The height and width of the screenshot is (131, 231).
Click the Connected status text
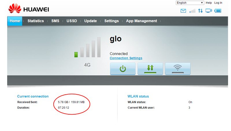(119, 54)
